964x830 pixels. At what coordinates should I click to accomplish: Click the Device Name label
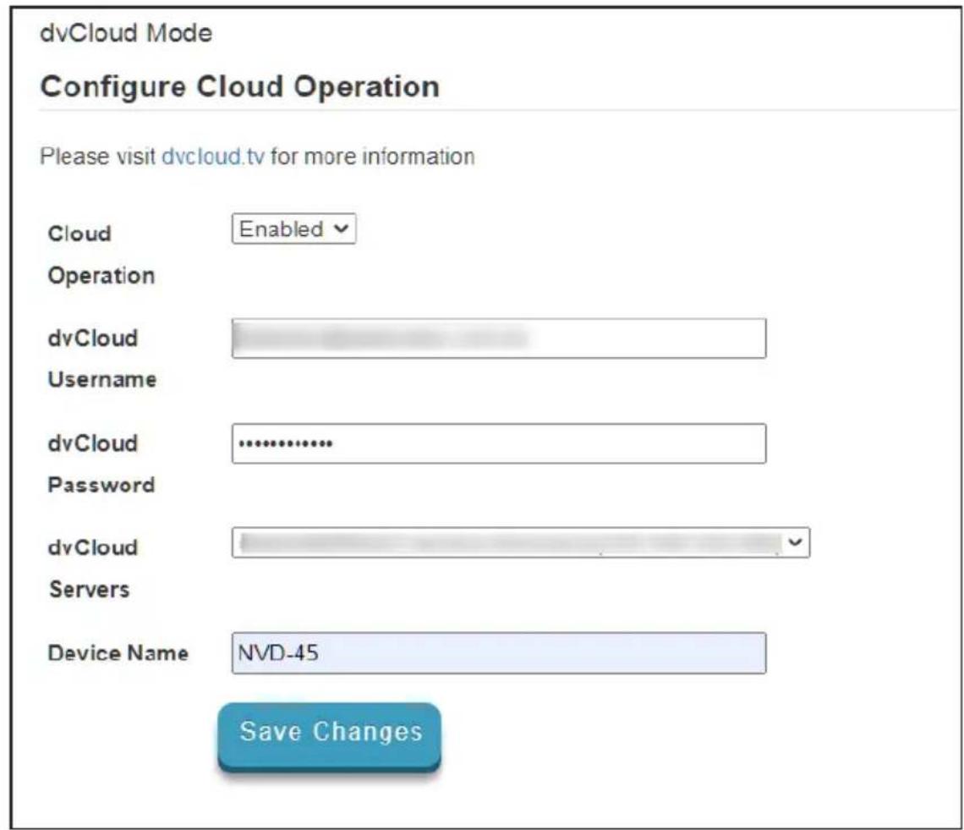[x=118, y=653]
